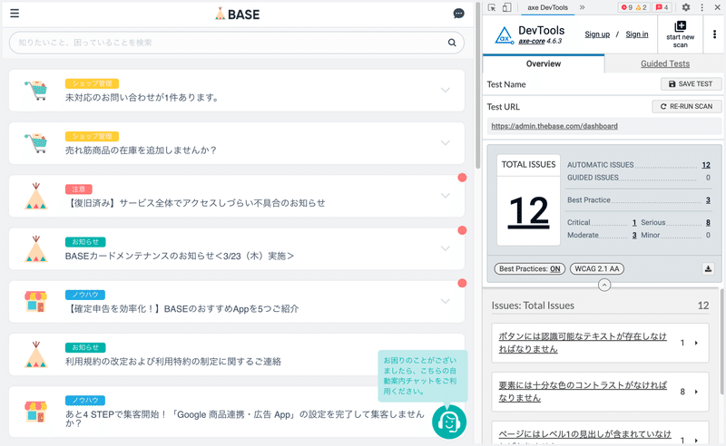Viewport: 726px width, 446px height.
Task: Click the issues count badge showing 4
Action: tap(662, 7)
